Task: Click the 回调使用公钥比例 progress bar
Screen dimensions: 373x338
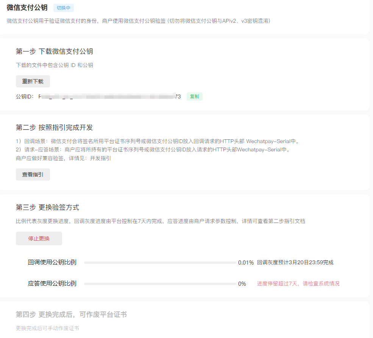Action: click(x=160, y=263)
